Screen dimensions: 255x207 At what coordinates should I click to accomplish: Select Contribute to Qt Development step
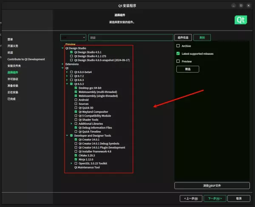click(26, 59)
